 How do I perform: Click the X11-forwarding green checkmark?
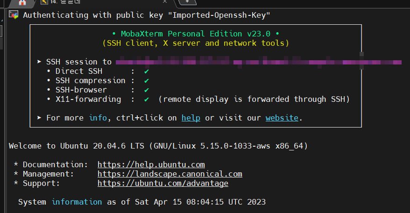click(x=147, y=99)
